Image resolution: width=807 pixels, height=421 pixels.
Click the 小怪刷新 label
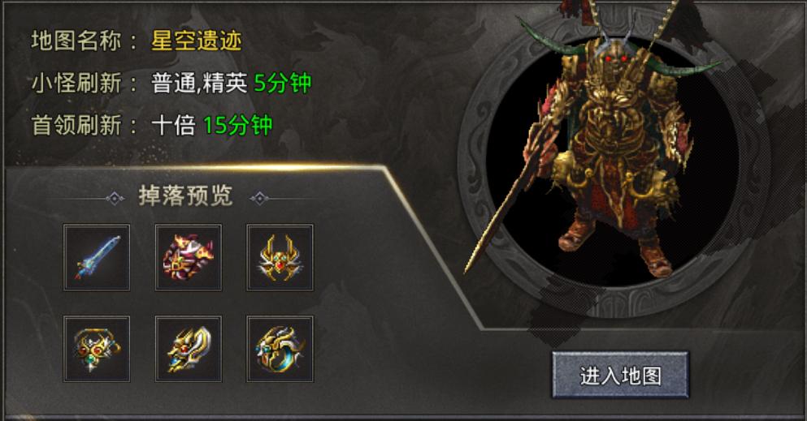tap(76, 84)
